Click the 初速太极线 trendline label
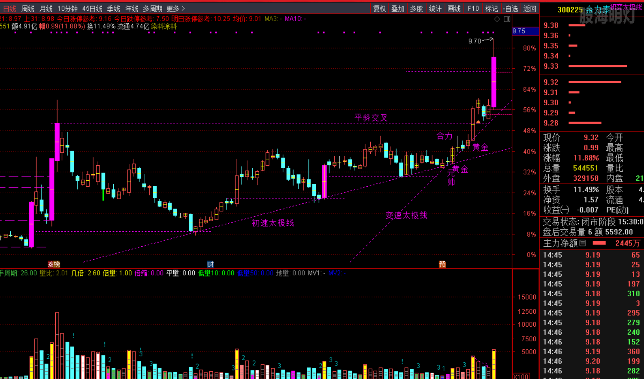 pos(273,223)
